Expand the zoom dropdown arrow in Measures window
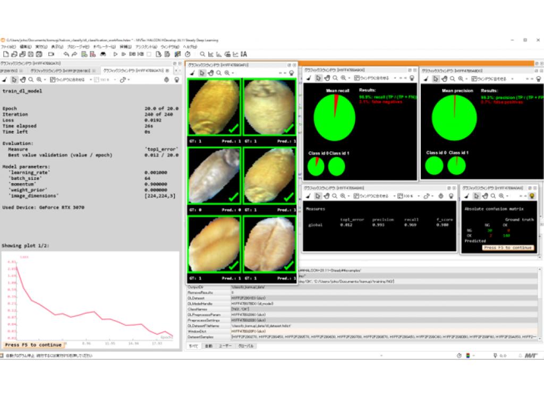The height and width of the screenshot is (397, 544). click(349, 196)
